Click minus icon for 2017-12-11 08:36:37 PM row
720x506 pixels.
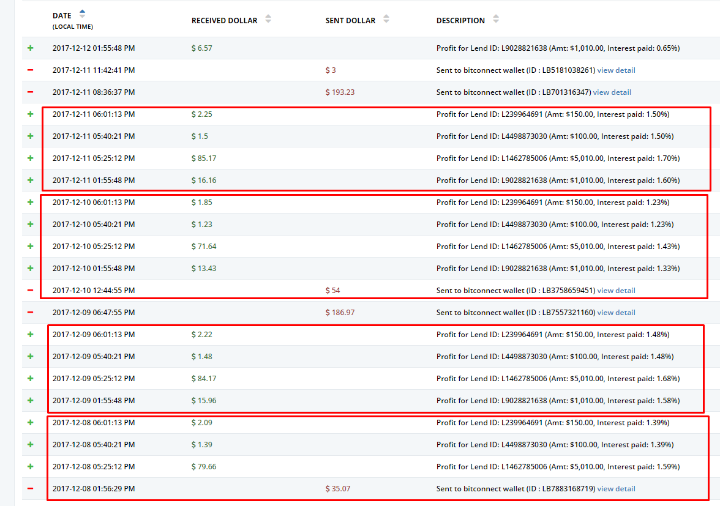31,92
